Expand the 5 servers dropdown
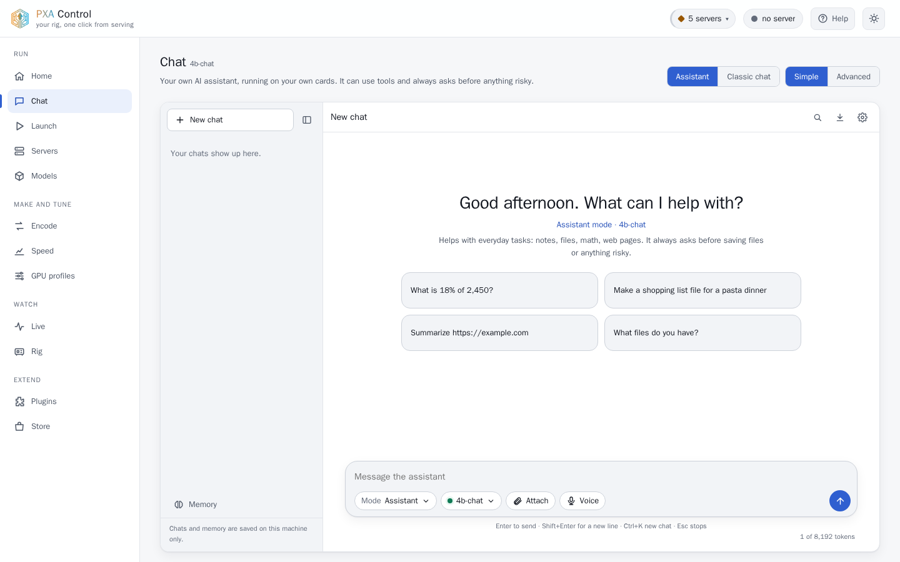900x562 pixels. 702,19
